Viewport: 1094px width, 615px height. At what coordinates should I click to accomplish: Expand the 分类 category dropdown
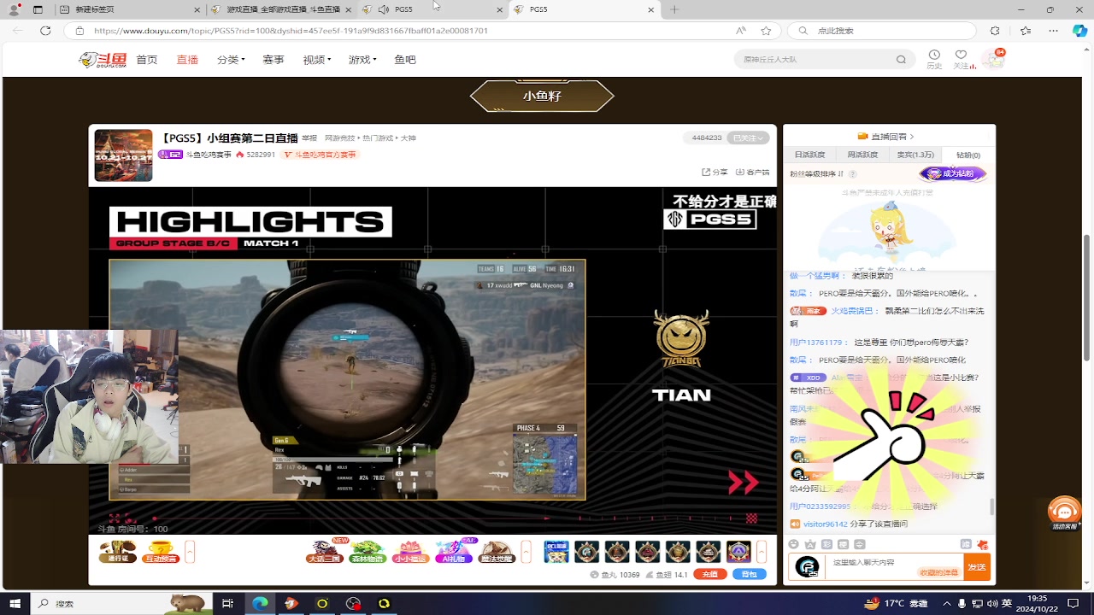[231, 60]
